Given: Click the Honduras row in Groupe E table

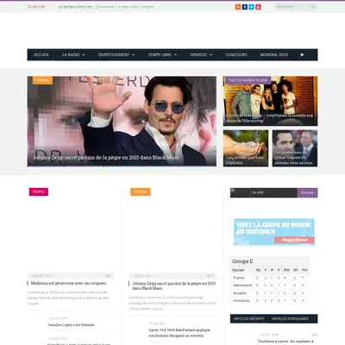Looking at the screenshot, I should coord(270,300).
